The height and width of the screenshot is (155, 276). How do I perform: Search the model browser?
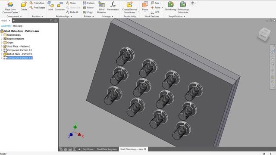(51, 21)
